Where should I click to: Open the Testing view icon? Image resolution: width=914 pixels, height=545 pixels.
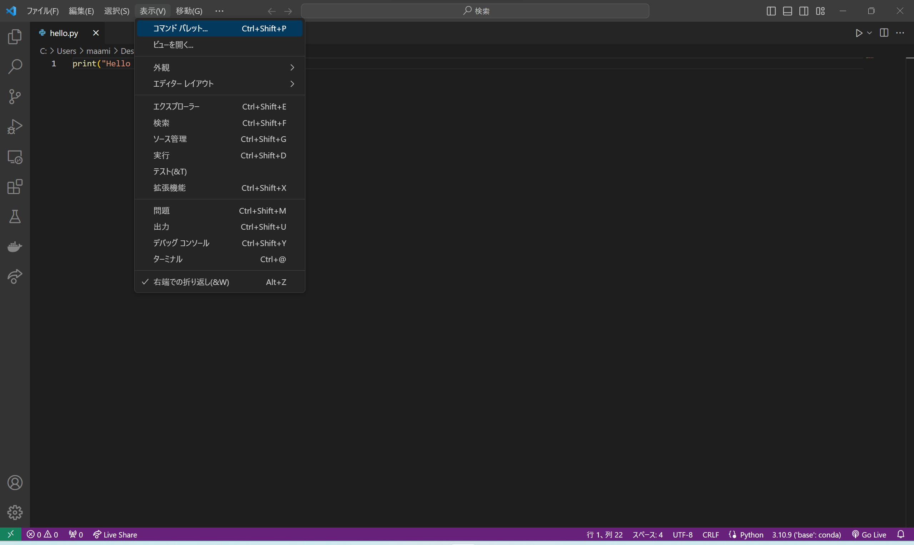coord(15,217)
